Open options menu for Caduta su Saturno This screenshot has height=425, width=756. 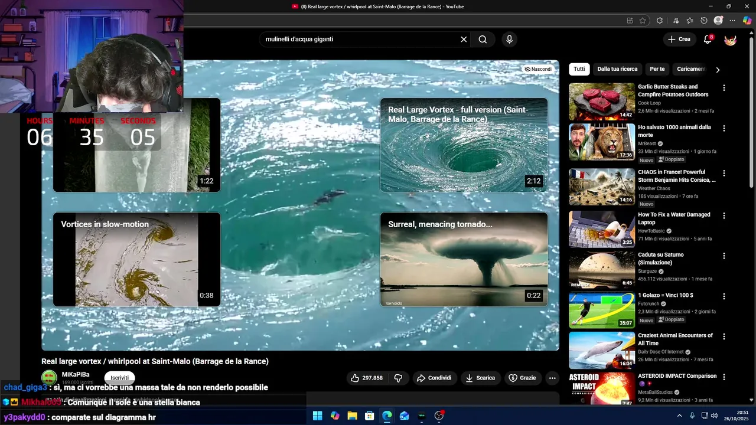[724, 256]
